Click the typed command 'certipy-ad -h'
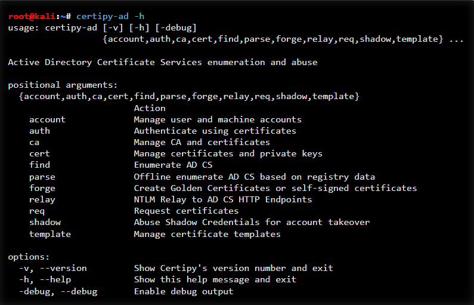474x305 pixels. click(110, 16)
